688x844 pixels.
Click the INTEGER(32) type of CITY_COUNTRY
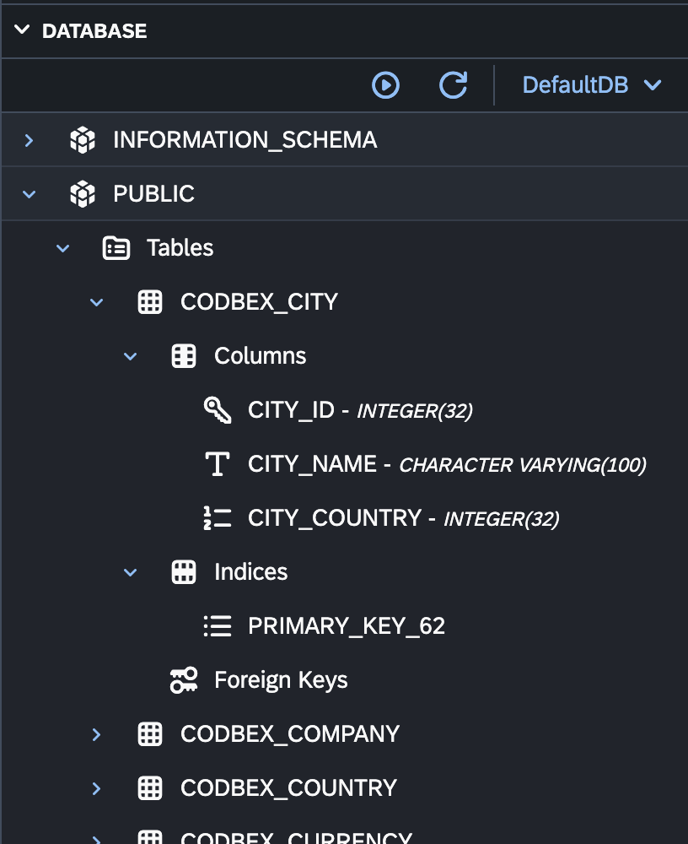coord(502,519)
